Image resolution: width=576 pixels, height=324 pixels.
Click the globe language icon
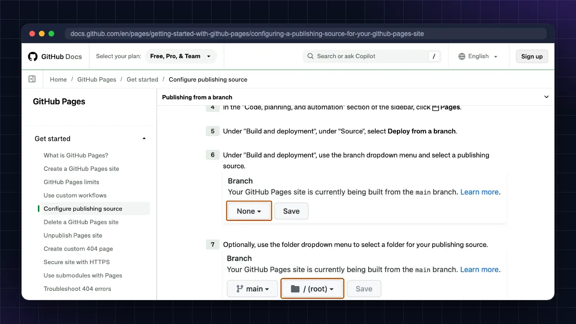462,56
